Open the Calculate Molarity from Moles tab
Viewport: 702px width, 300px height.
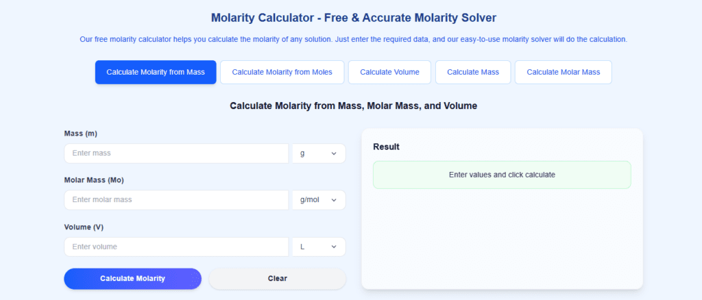[282, 73]
